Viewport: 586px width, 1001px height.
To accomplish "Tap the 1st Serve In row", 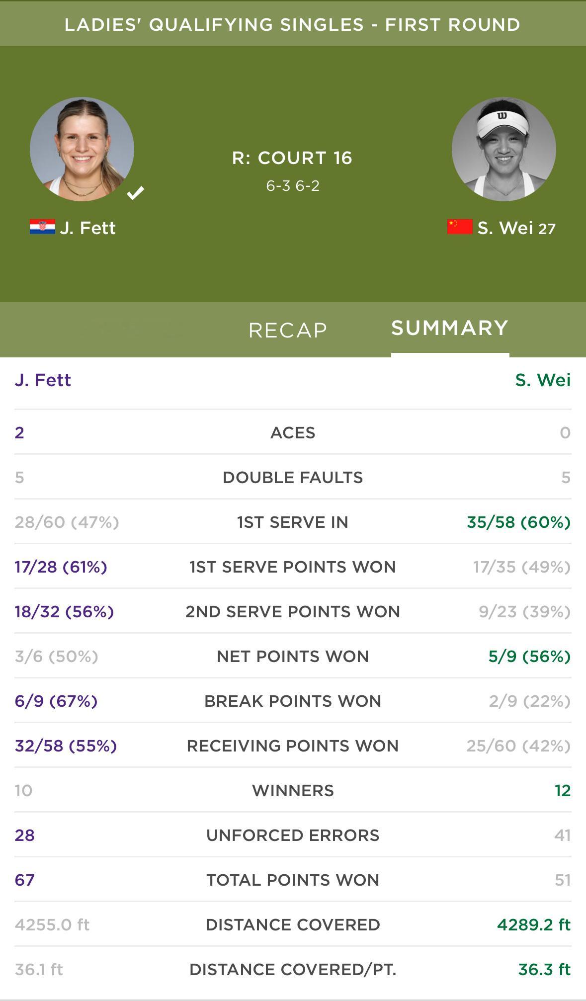I will [x=293, y=522].
